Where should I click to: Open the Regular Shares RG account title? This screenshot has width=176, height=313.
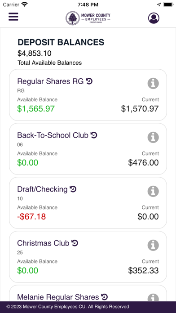(x=50, y=81)
